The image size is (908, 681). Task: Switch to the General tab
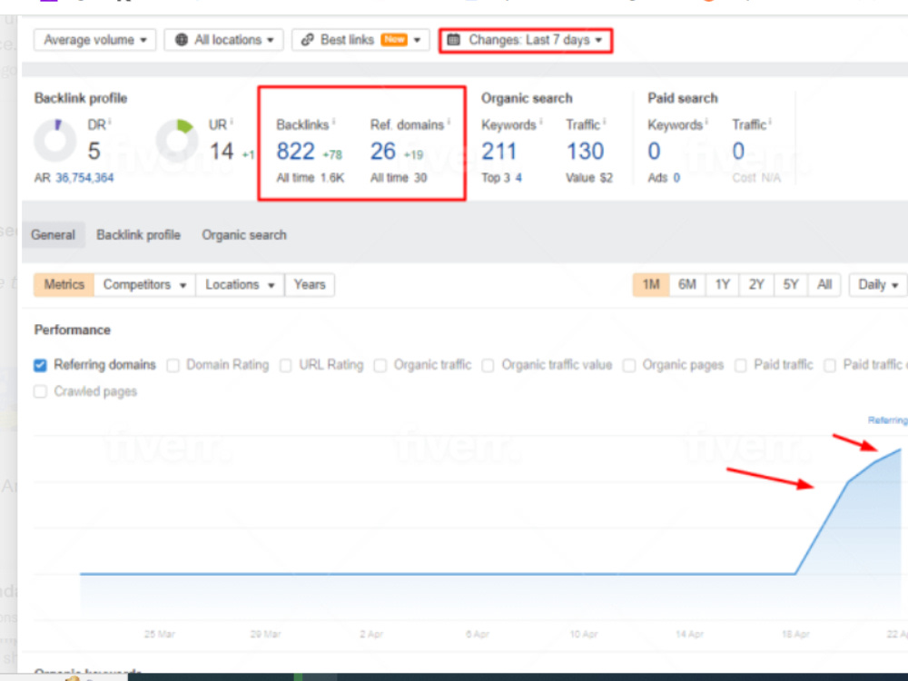tap(54, 235)
